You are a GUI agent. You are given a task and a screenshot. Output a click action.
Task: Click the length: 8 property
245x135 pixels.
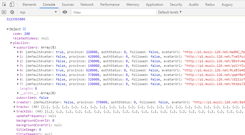(28, 88)
